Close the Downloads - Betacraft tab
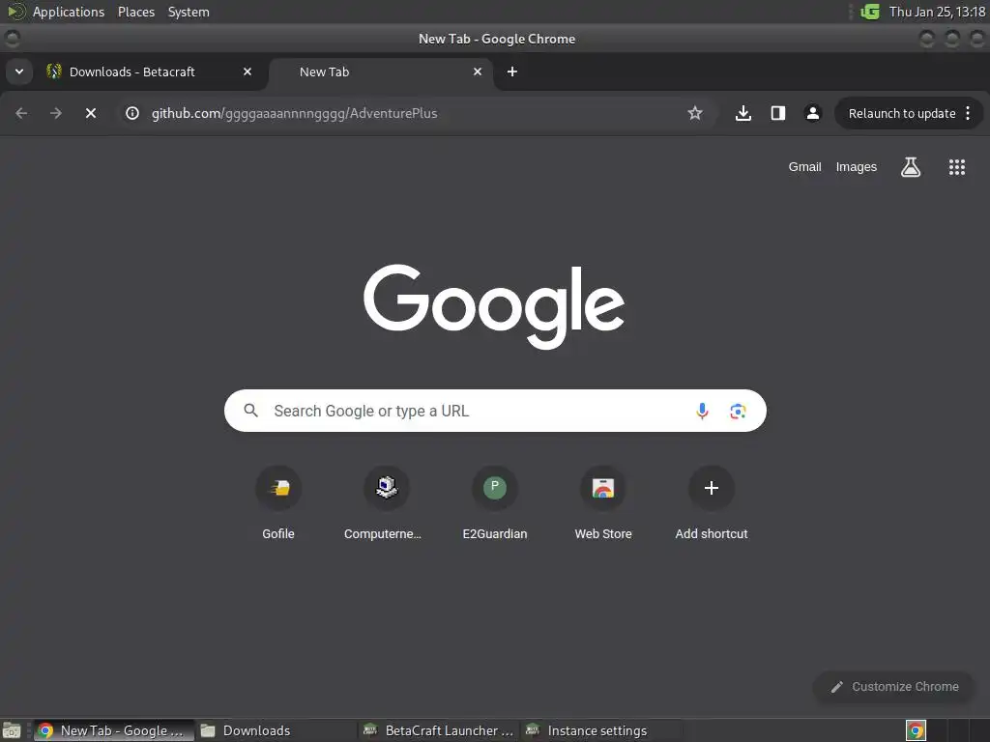The height and width of the screenshot is (742, 990). [247, 71]
